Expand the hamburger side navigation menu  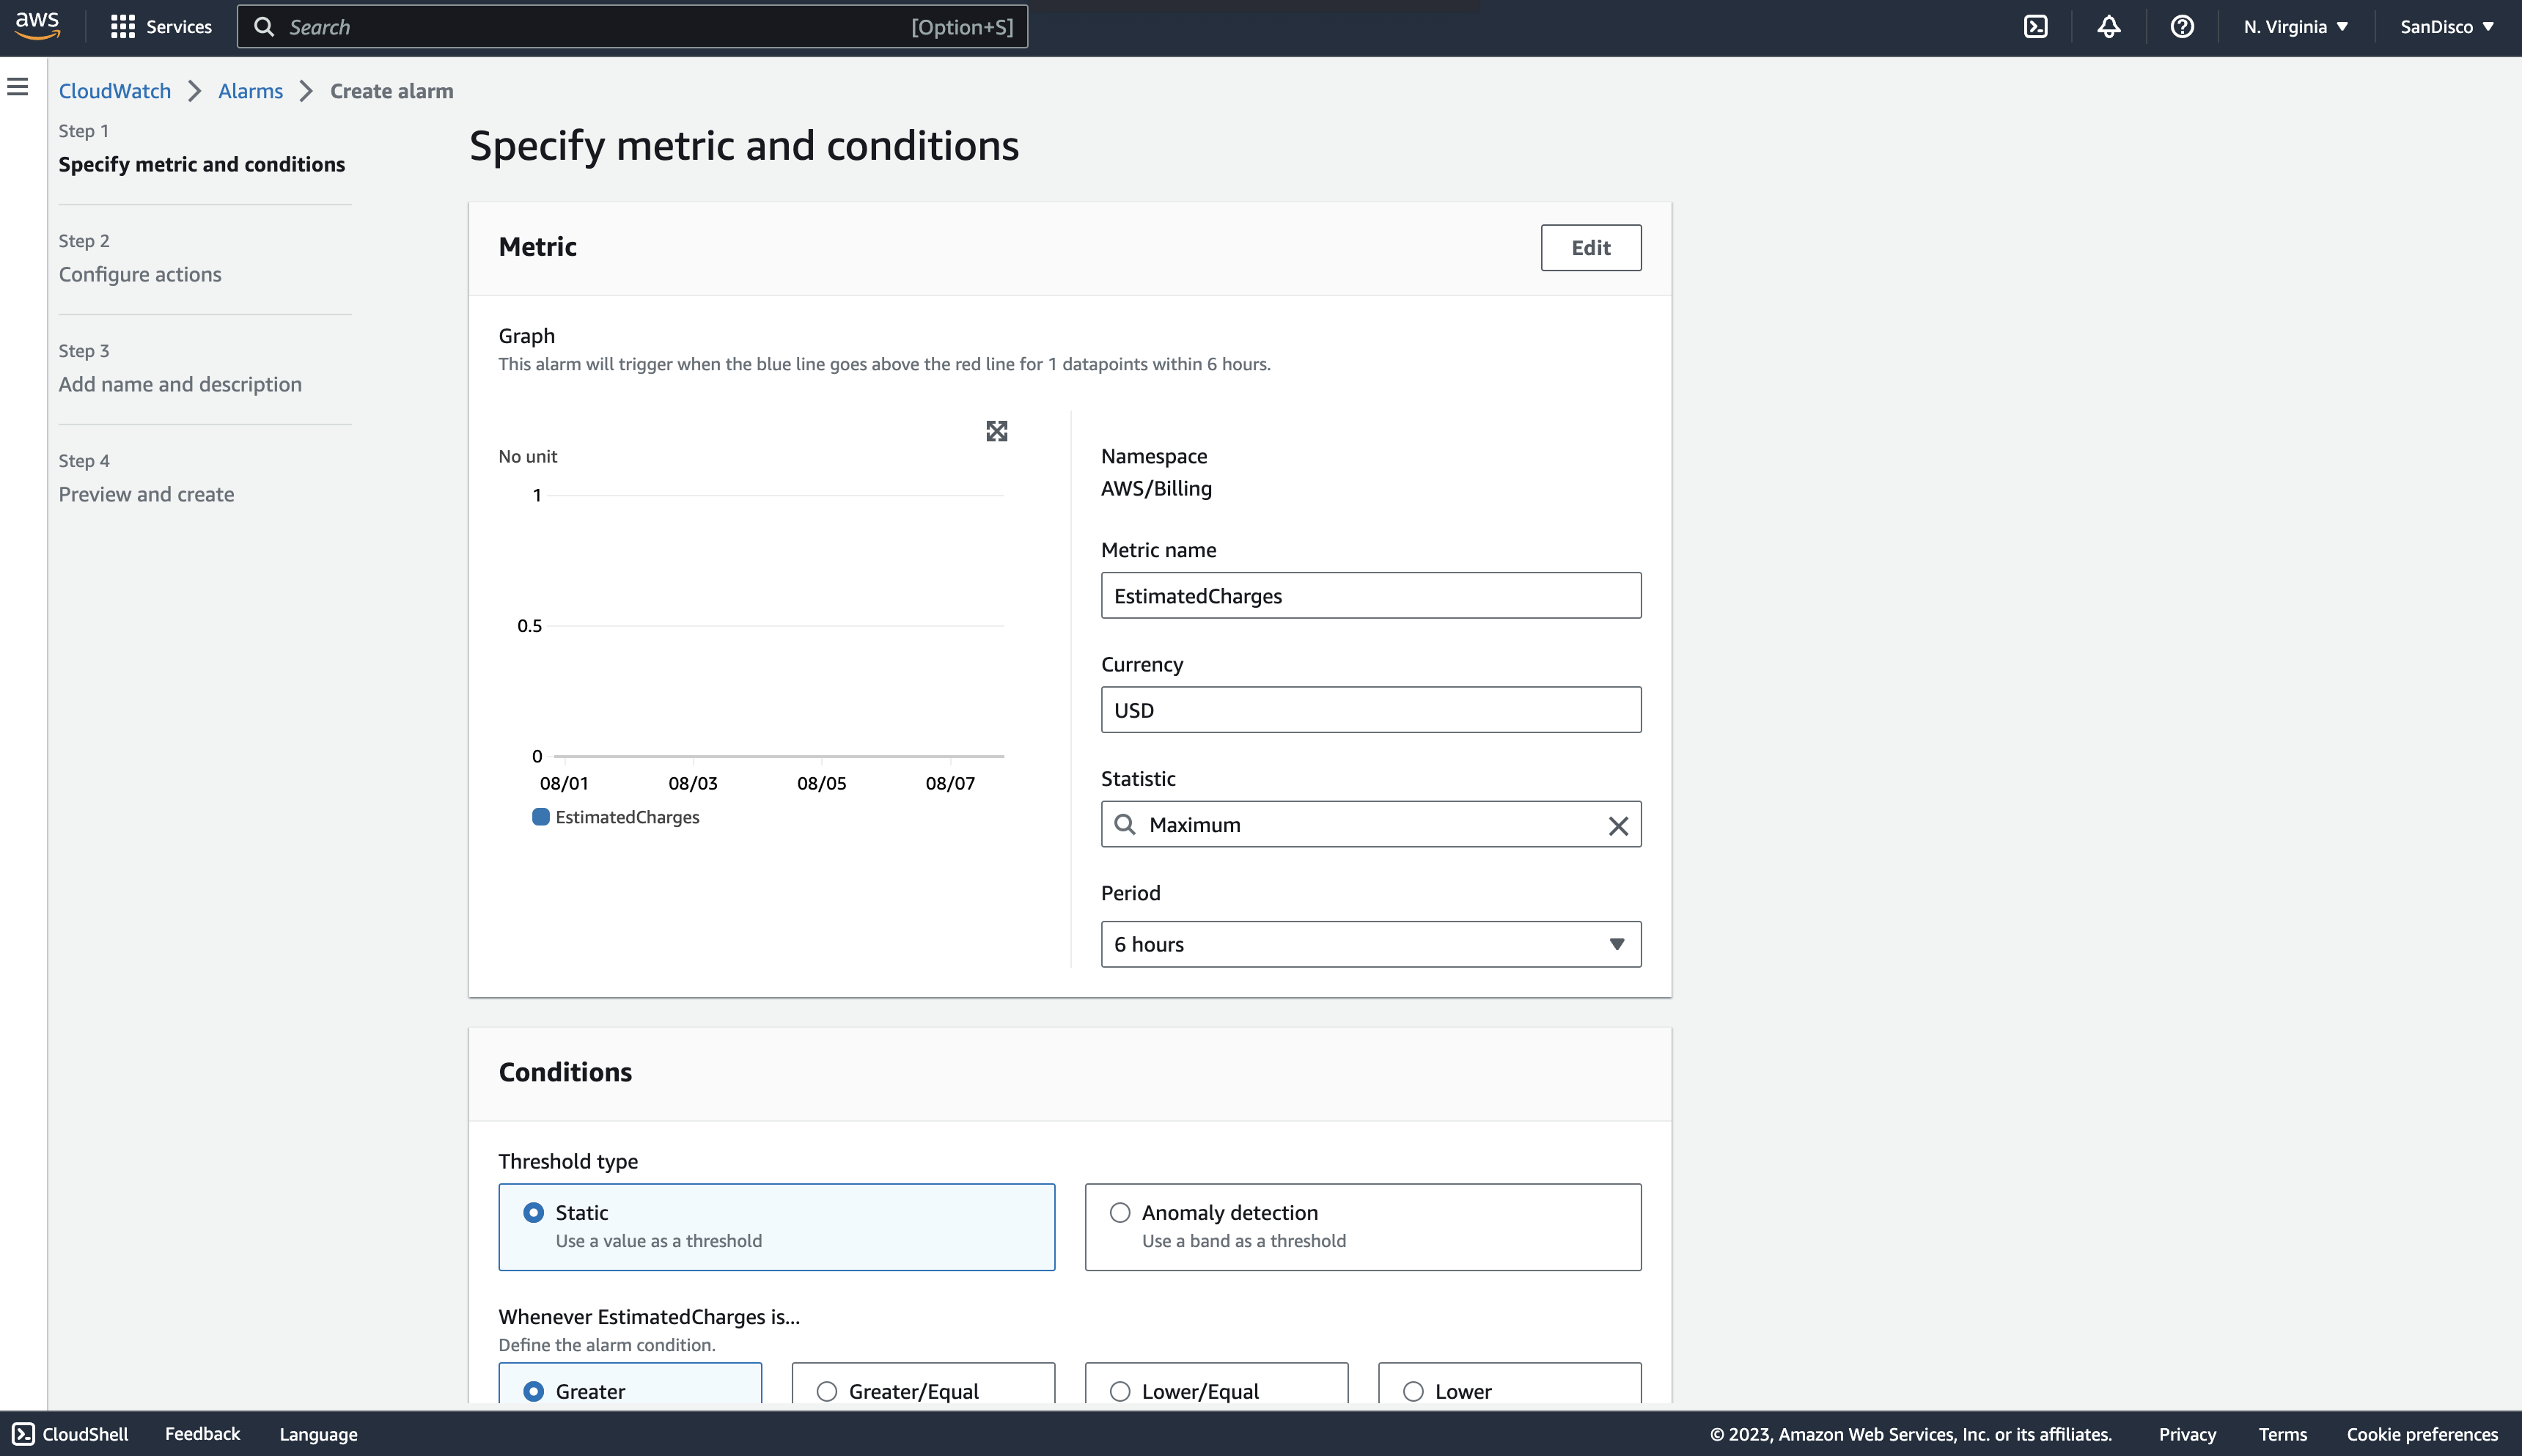click(18, 87)
